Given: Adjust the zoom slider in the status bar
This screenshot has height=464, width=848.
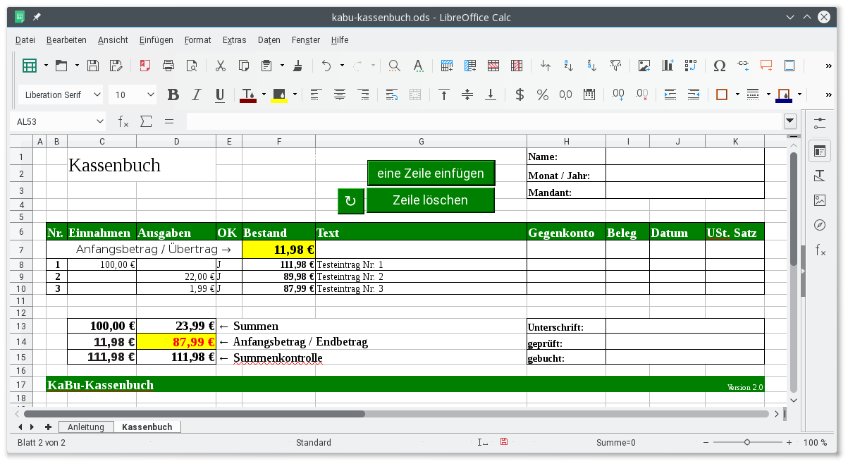Looking at the screenshot, I should click(747, 442).
